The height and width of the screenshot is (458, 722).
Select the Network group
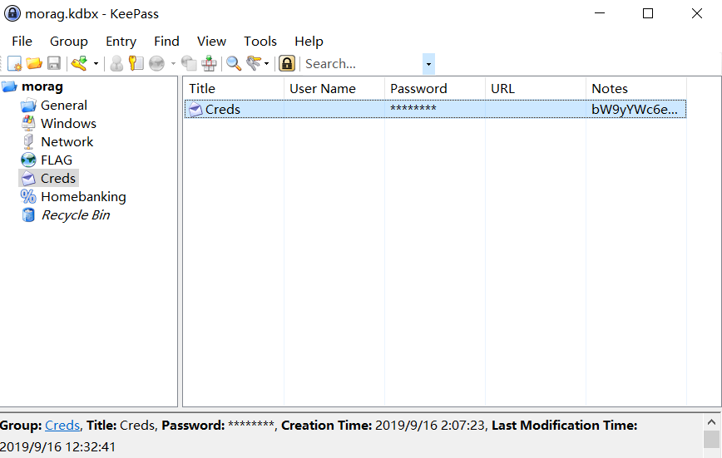(67, 142)
